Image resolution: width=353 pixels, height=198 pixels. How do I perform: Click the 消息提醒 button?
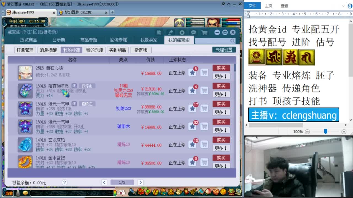pyautogui.click(x=48, y=50)
